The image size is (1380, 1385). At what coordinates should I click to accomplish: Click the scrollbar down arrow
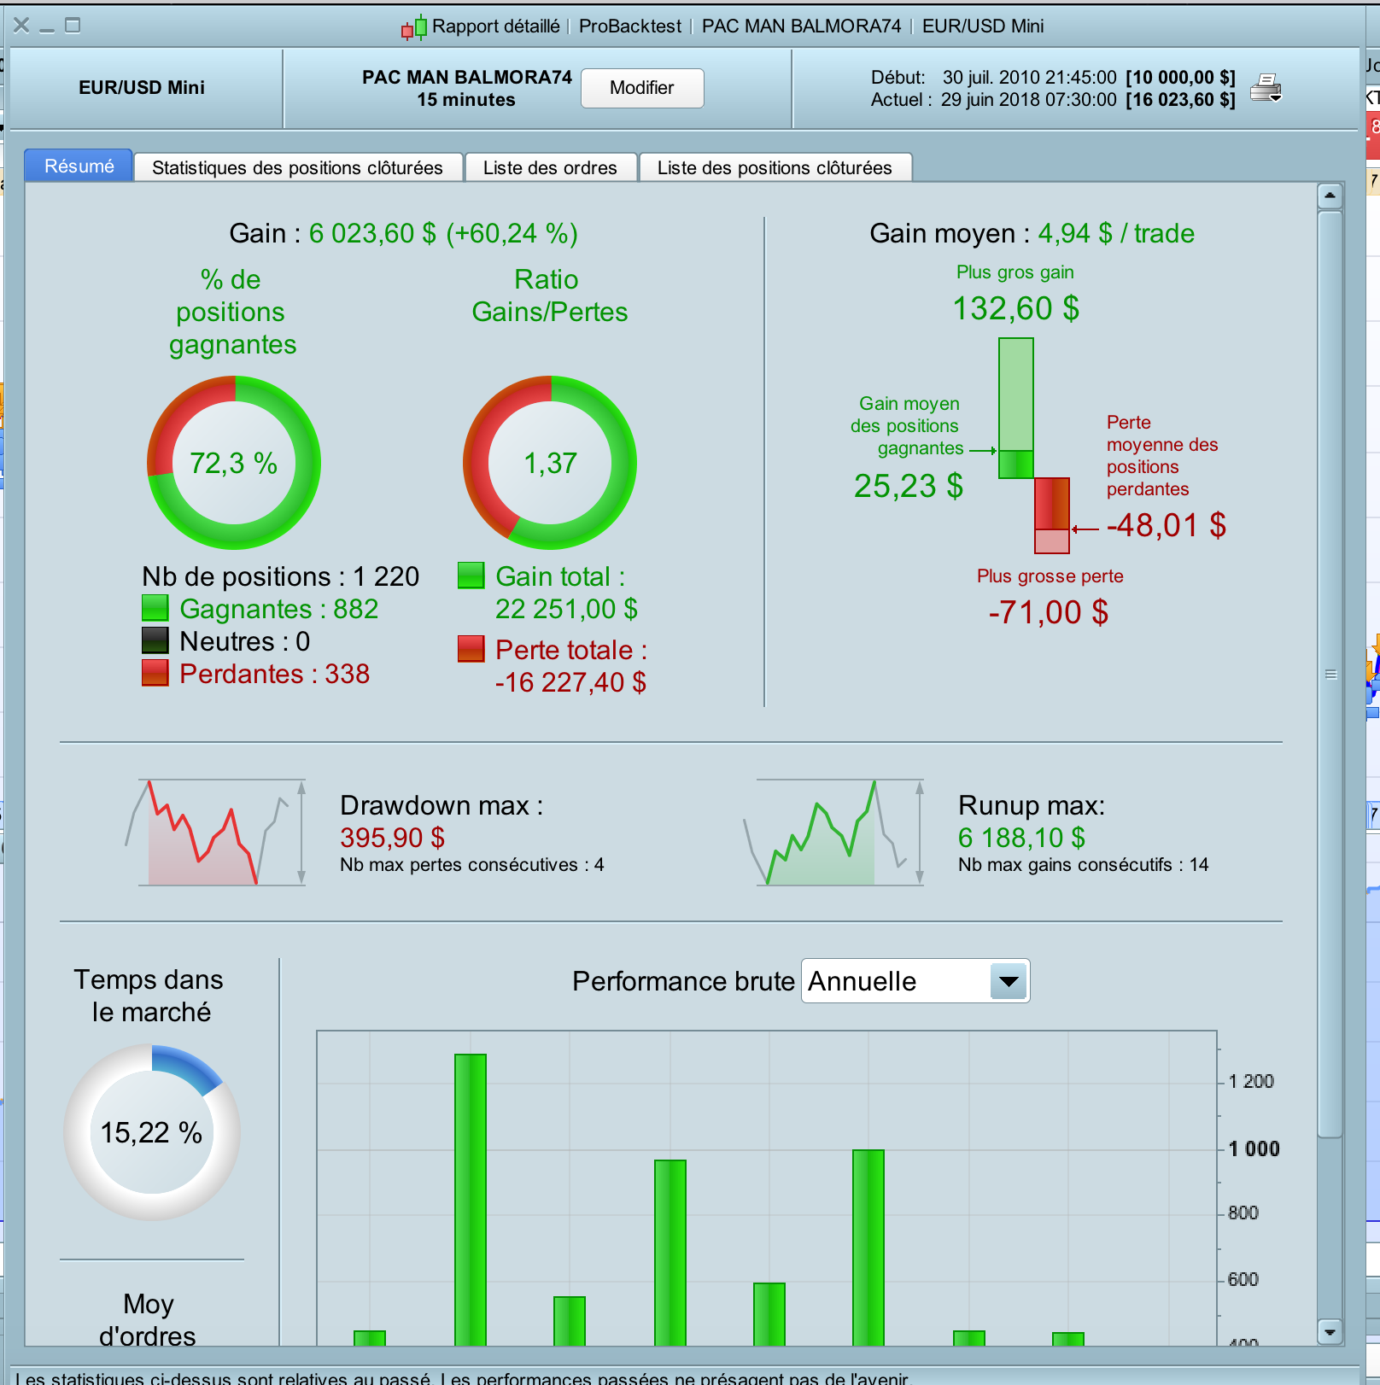pyautogui.click(x=1330, y=1331)
